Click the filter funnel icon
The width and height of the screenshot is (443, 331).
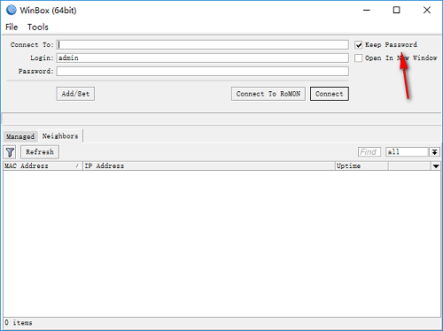pyautogui.click(x=10, y=152)
